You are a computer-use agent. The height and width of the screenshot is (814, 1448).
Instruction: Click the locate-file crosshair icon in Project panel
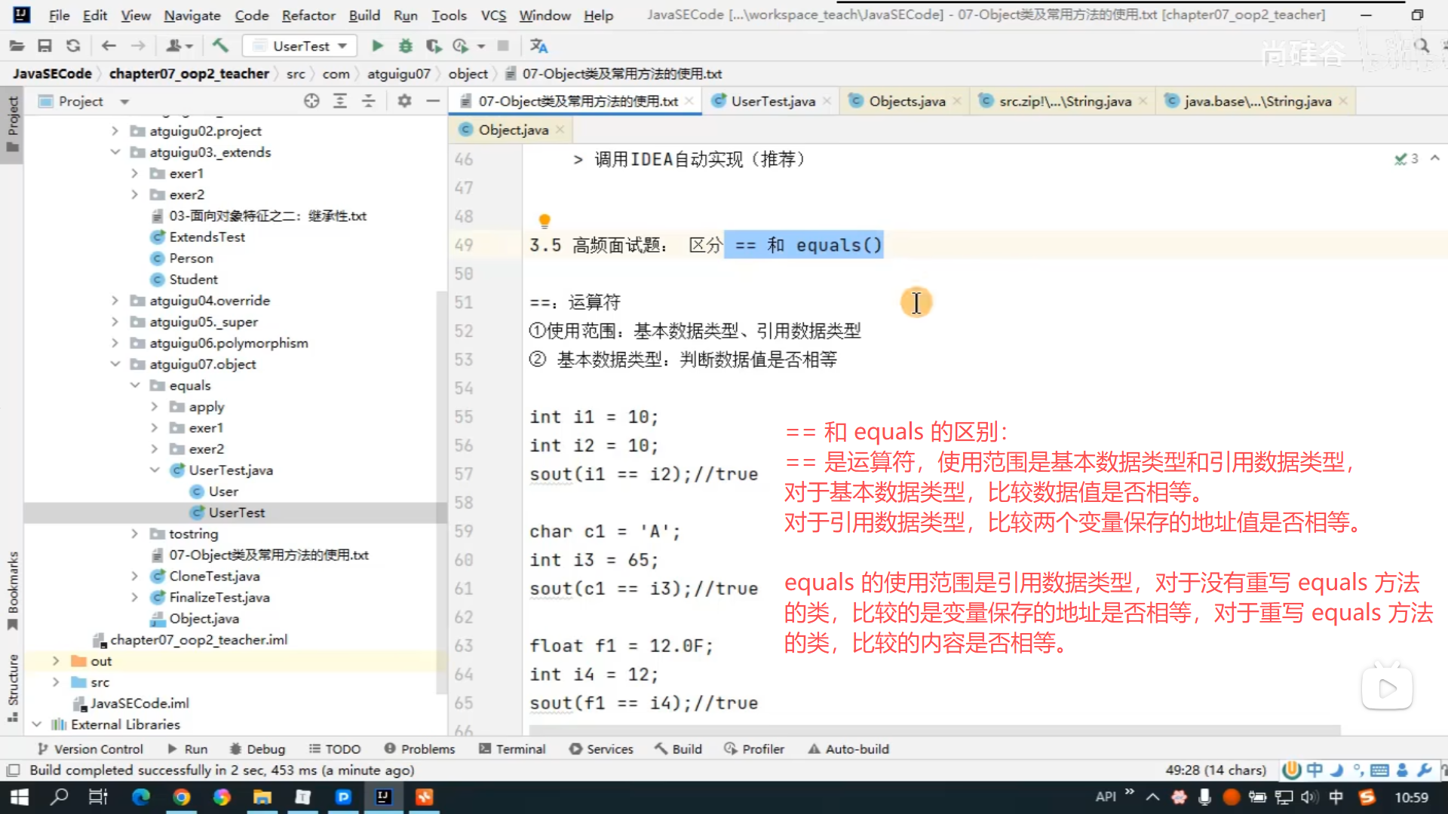(x=311, y=101)
